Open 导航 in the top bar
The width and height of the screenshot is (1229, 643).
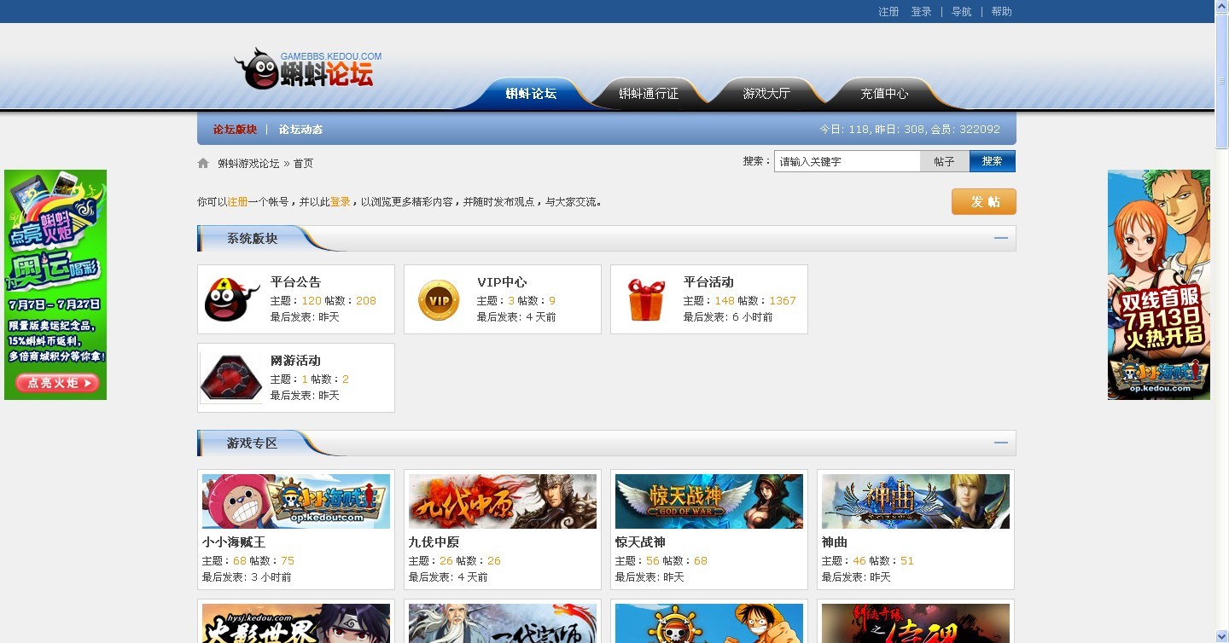pos(961,12)
